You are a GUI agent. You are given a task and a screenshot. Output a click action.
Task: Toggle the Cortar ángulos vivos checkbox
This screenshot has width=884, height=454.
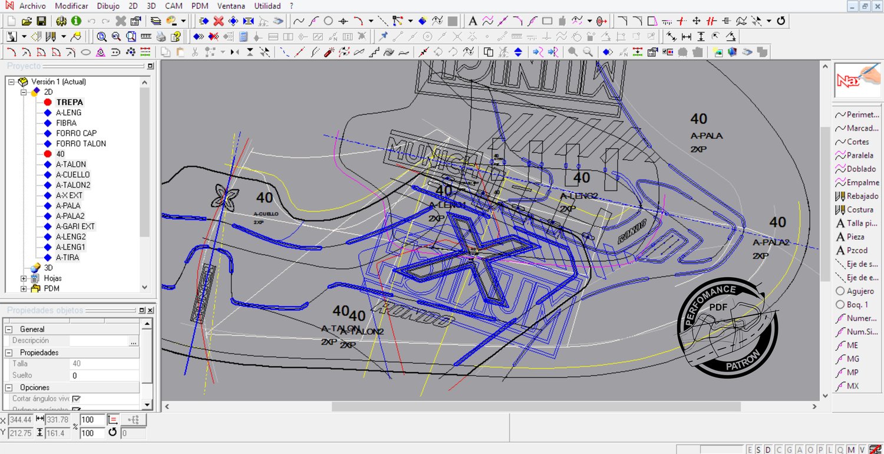(76, 399)
